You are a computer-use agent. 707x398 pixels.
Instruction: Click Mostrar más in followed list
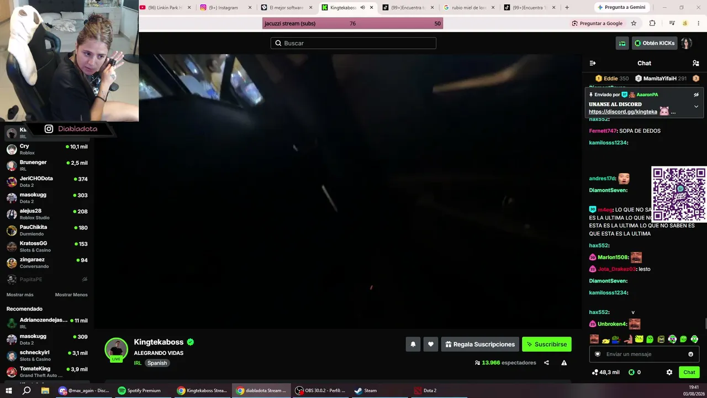tap(20, 295)
